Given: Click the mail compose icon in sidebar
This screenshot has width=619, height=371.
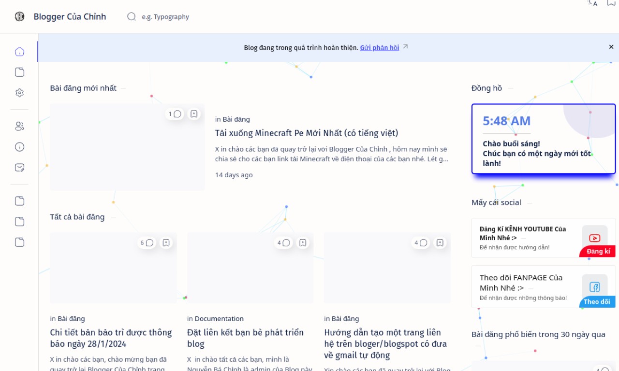Looking at the screenshot, I should 19,168.
